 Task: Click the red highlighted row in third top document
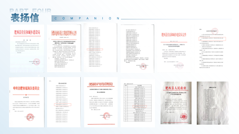95,50
